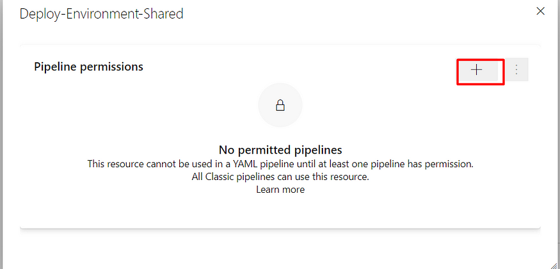Close the Deploy-Environment-Shared dialog
The image size is (560, 269).
(x=540, y=12)
